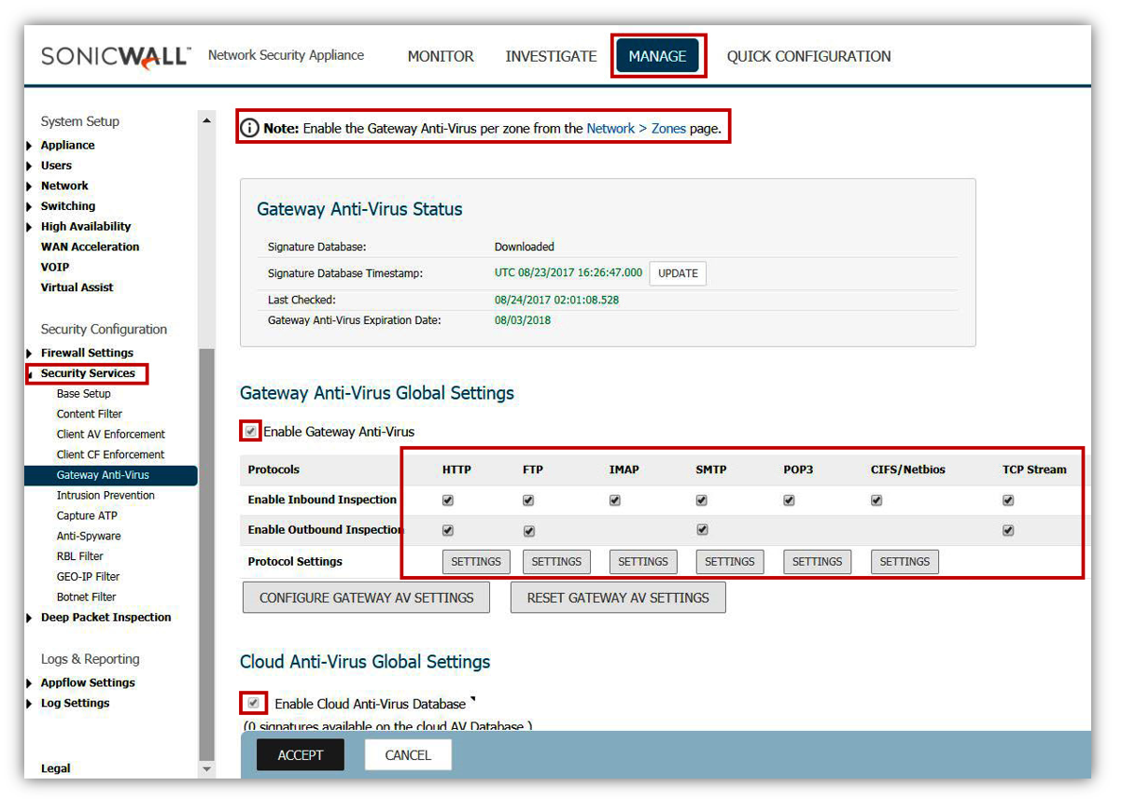
Task: Expand the Appliance section
Action: (30, 146)
